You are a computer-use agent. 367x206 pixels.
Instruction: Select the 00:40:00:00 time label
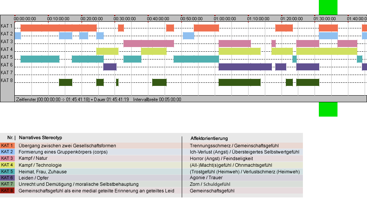pyautogui.click(x=158, y=19)
